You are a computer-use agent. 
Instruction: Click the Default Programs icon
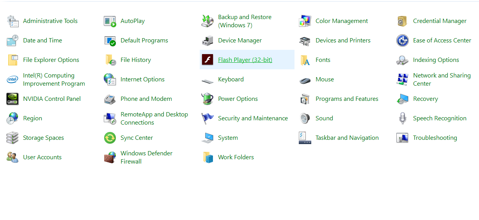(110, 40)
